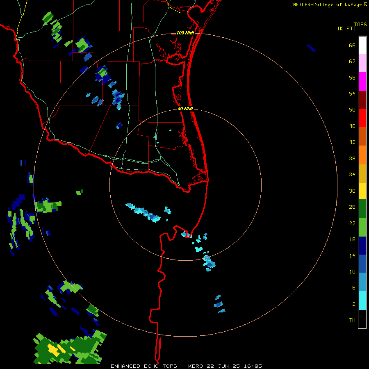Click the 18 scale value

352,239
